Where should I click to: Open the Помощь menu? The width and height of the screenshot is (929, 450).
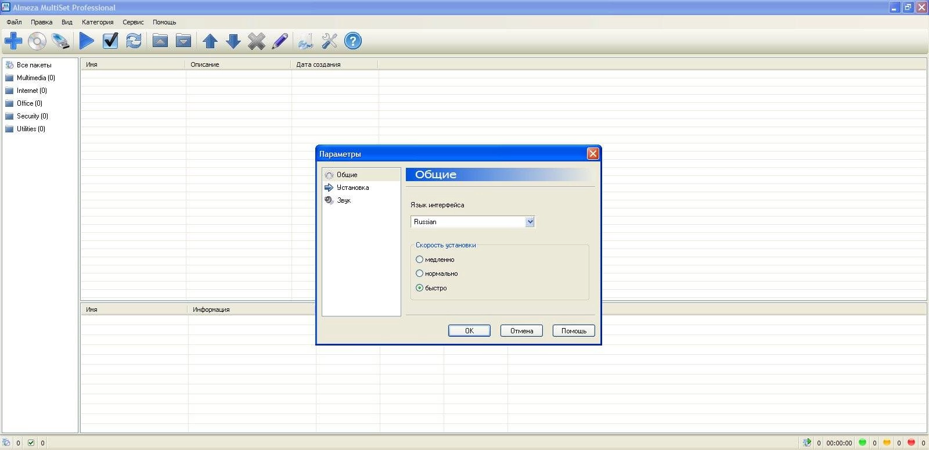[164, 22]
